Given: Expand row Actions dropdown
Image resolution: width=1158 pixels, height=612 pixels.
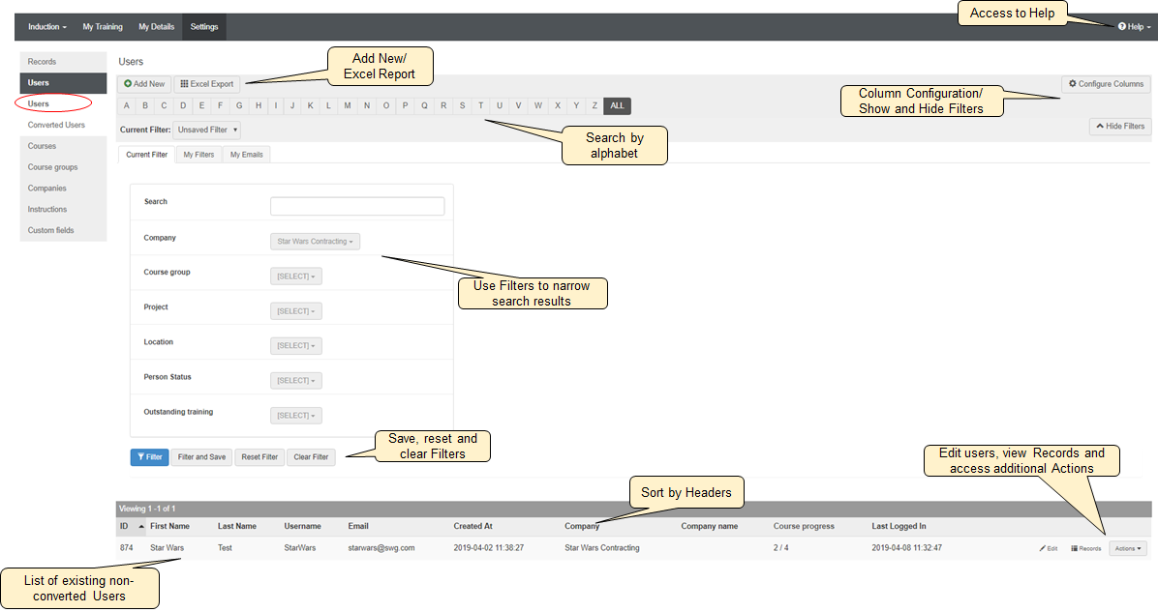Looking at the screenshot, I should pos(1127,548).
